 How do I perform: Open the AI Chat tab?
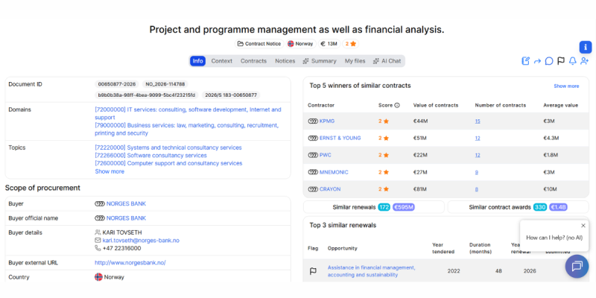pos(387,61)
